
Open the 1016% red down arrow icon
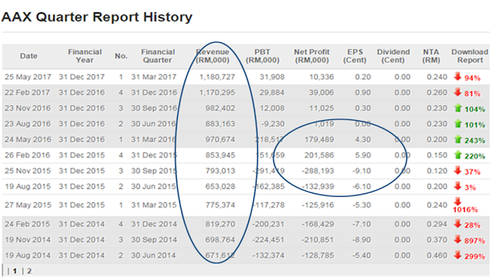tap(458, 200)
